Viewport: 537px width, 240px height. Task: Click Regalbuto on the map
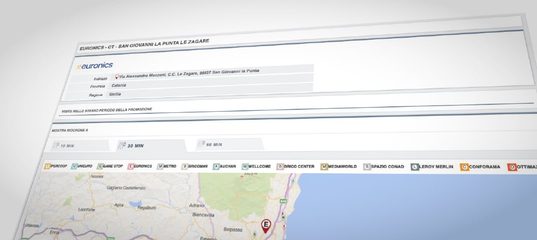(x=146, y=208)
